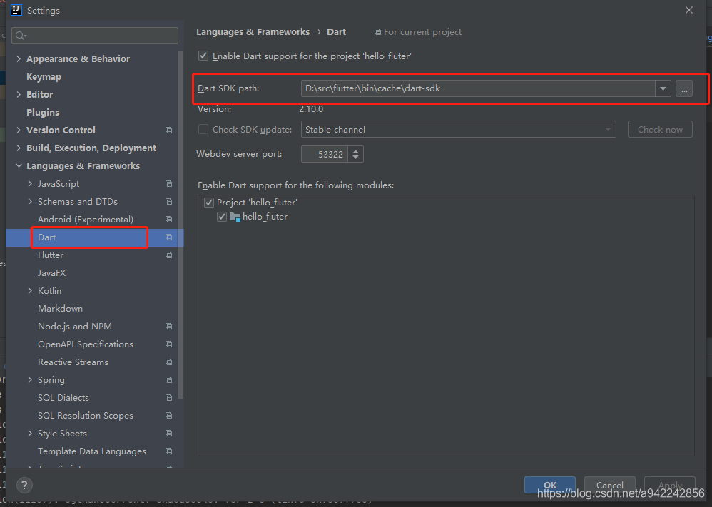Click the 'For current project' indicator icon

click(x=377, y=31)
